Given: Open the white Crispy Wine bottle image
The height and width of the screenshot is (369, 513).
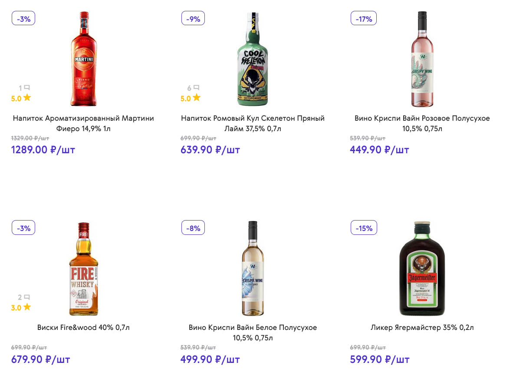Looking at the screenshot, I should coord(253,268).
